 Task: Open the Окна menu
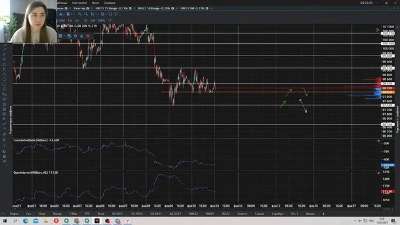point(95,2)
